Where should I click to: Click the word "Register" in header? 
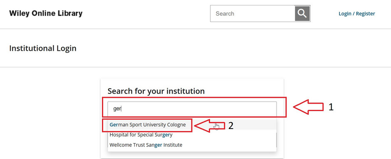365,13
